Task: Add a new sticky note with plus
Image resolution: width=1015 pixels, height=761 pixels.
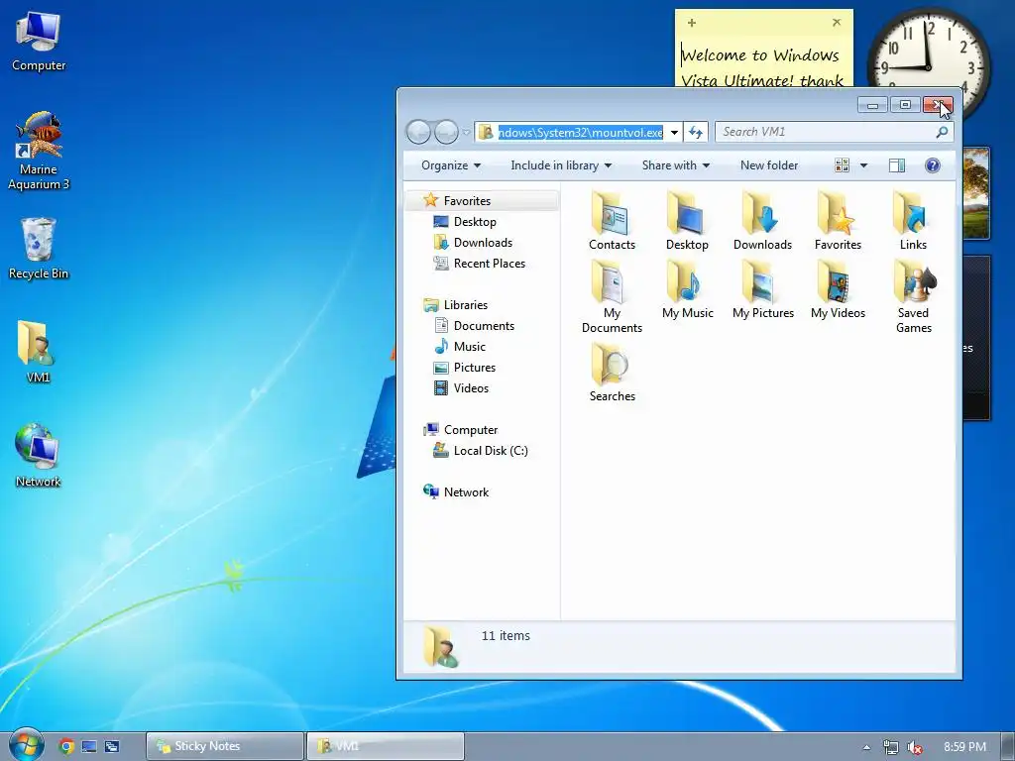Action: pos(691,23)
